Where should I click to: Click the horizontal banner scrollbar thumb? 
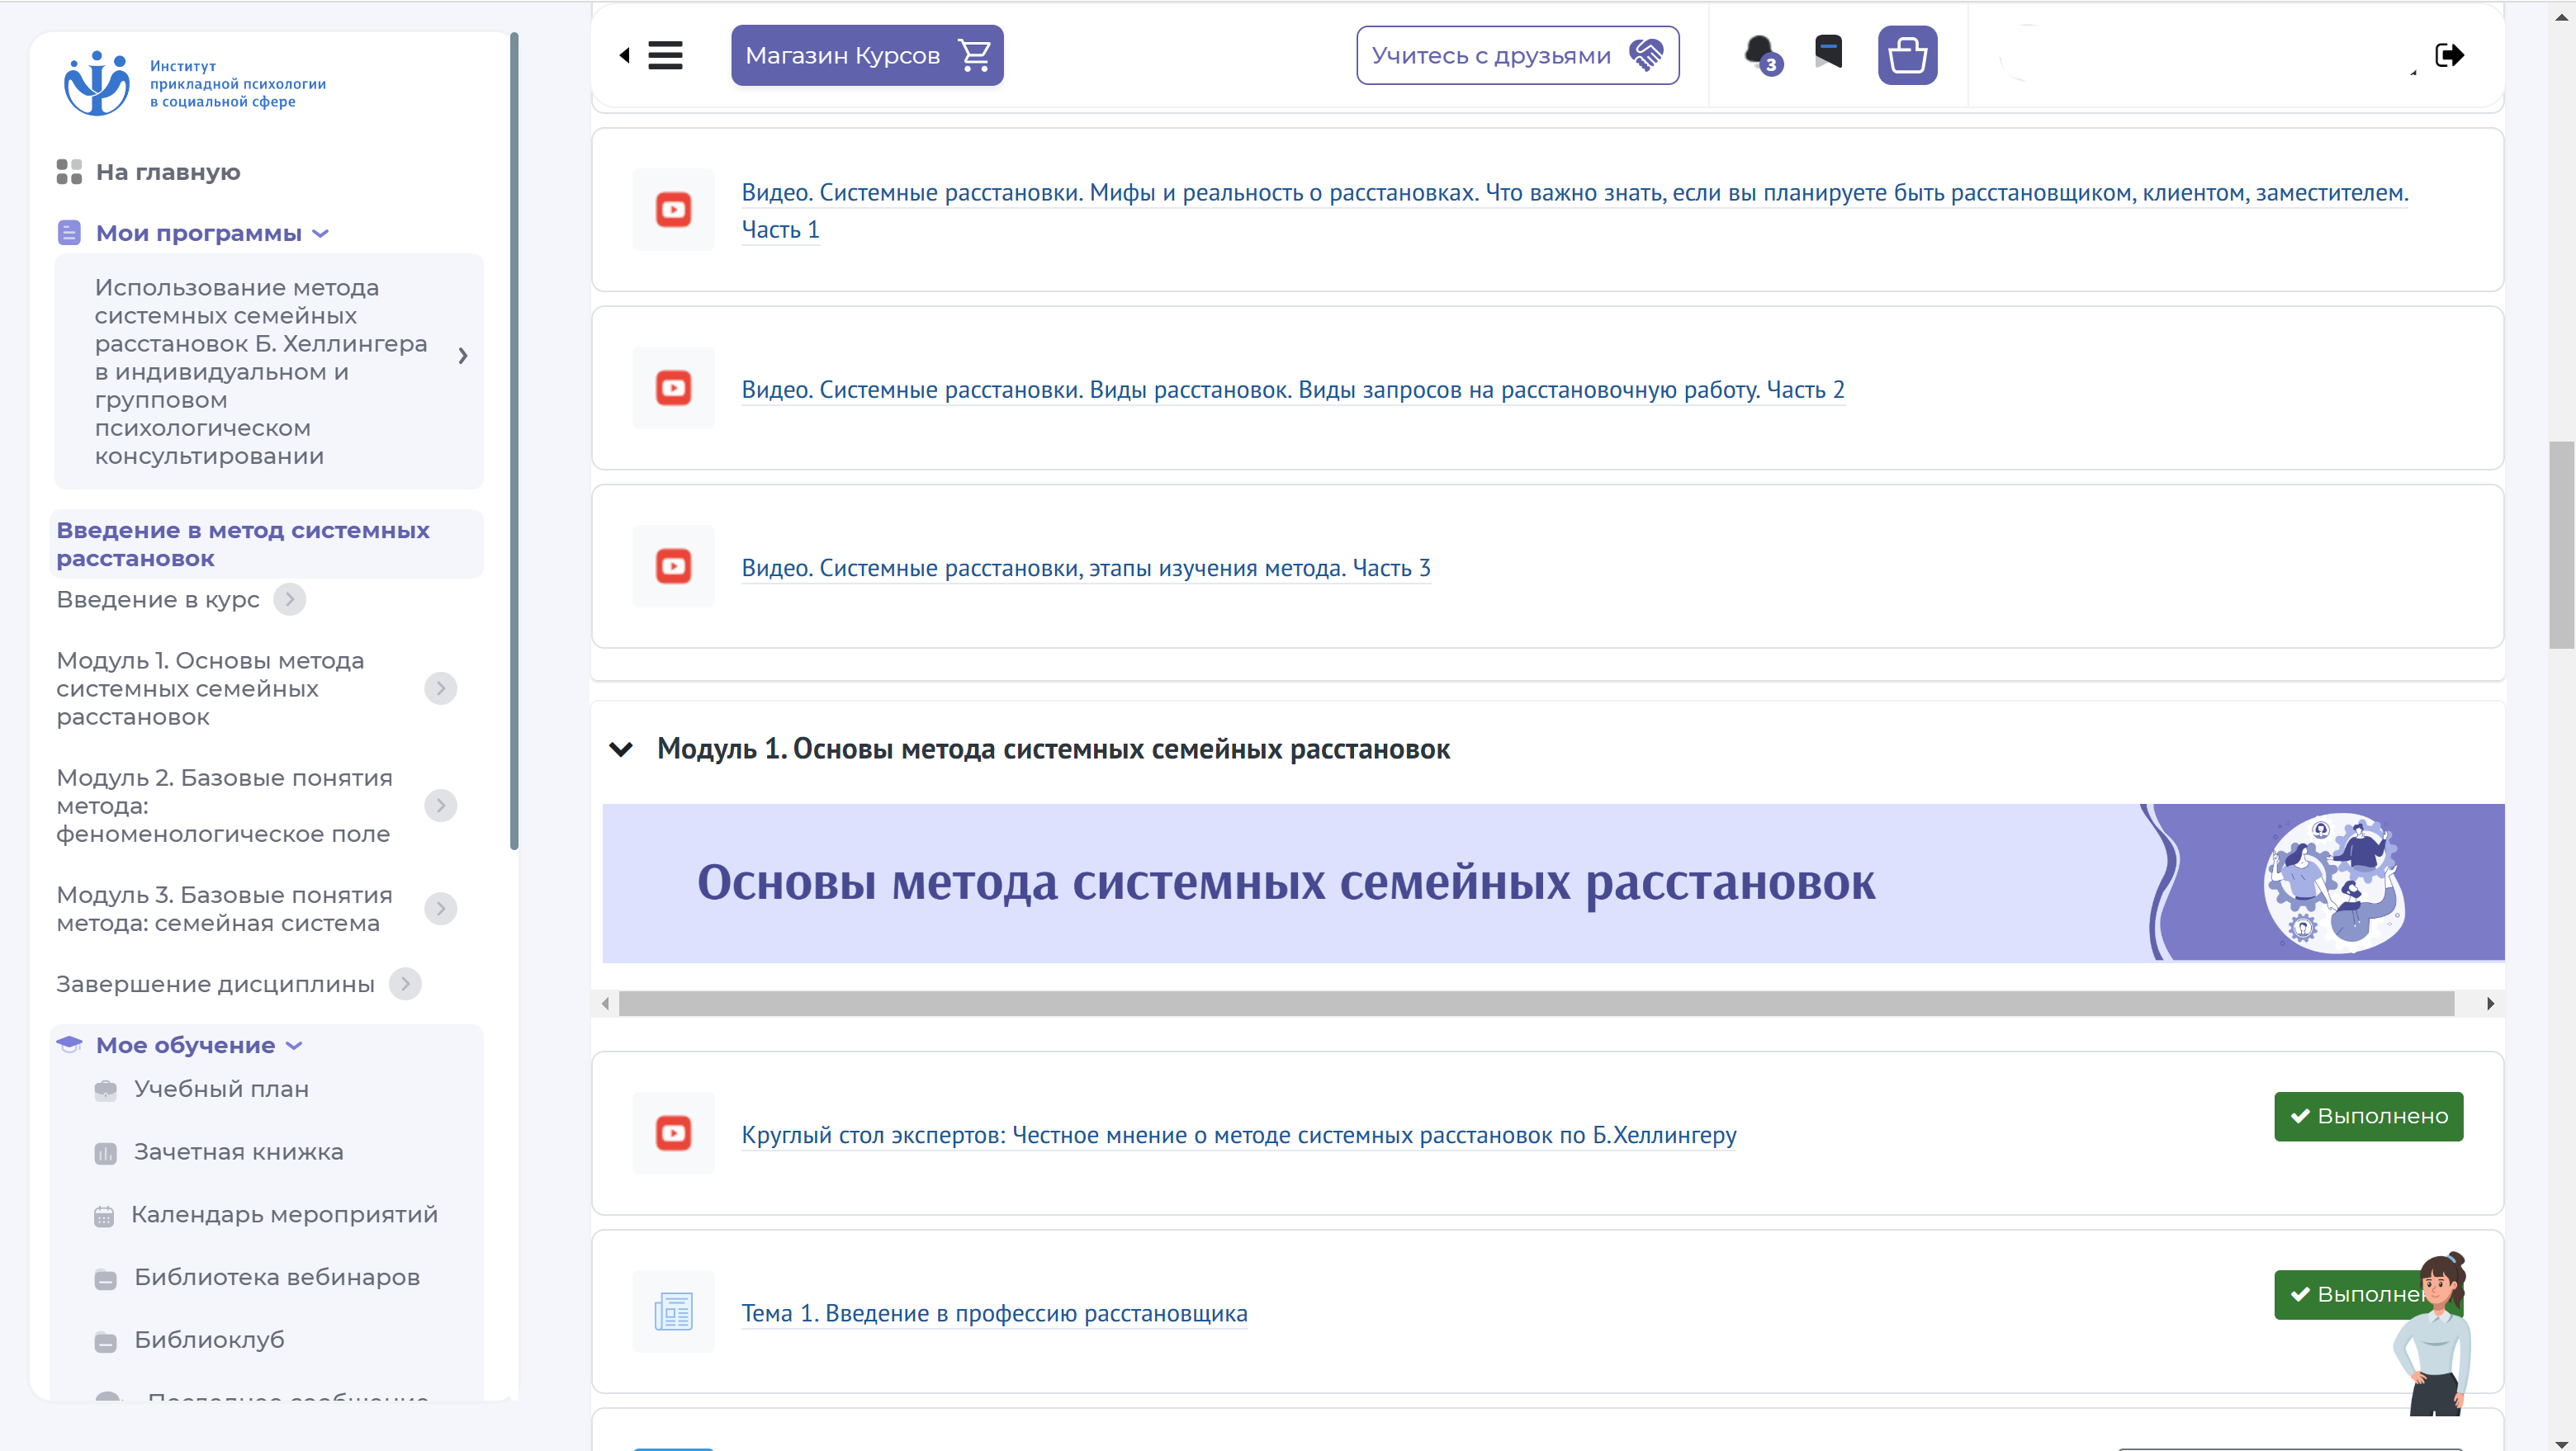(x=1536, y=1003)
